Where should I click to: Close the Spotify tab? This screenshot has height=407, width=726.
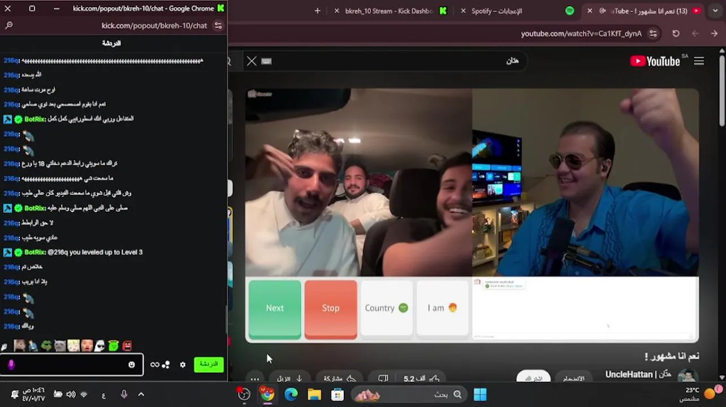click(x=464, y=11)
